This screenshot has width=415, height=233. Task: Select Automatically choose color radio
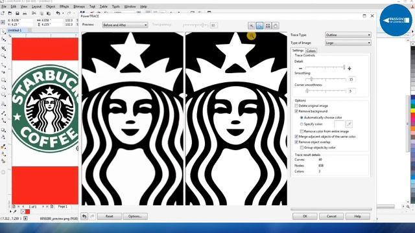302,117
